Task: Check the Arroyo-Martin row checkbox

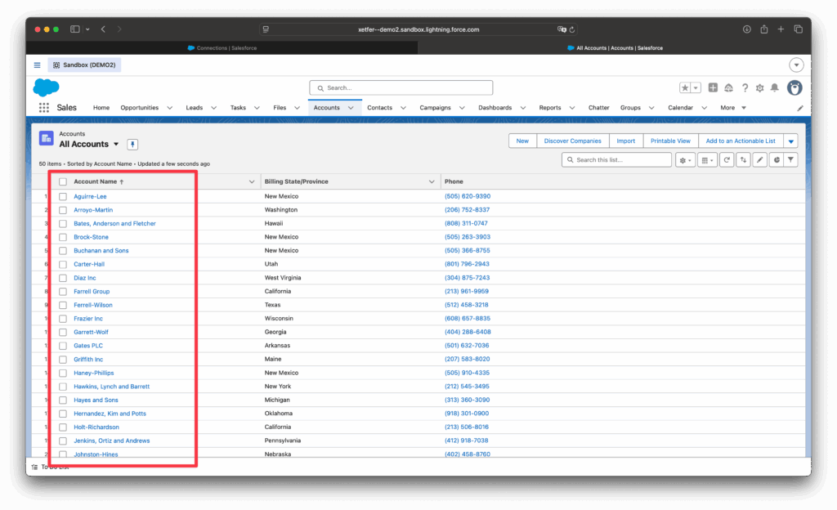Action: point(63,210)
